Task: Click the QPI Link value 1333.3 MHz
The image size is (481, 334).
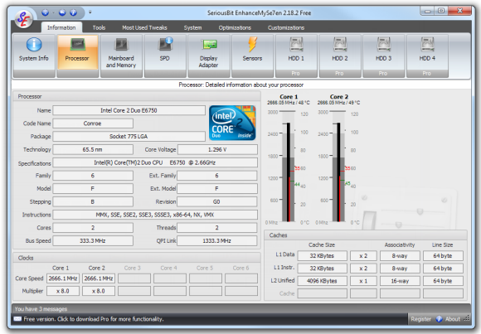Action: [217, 241]
